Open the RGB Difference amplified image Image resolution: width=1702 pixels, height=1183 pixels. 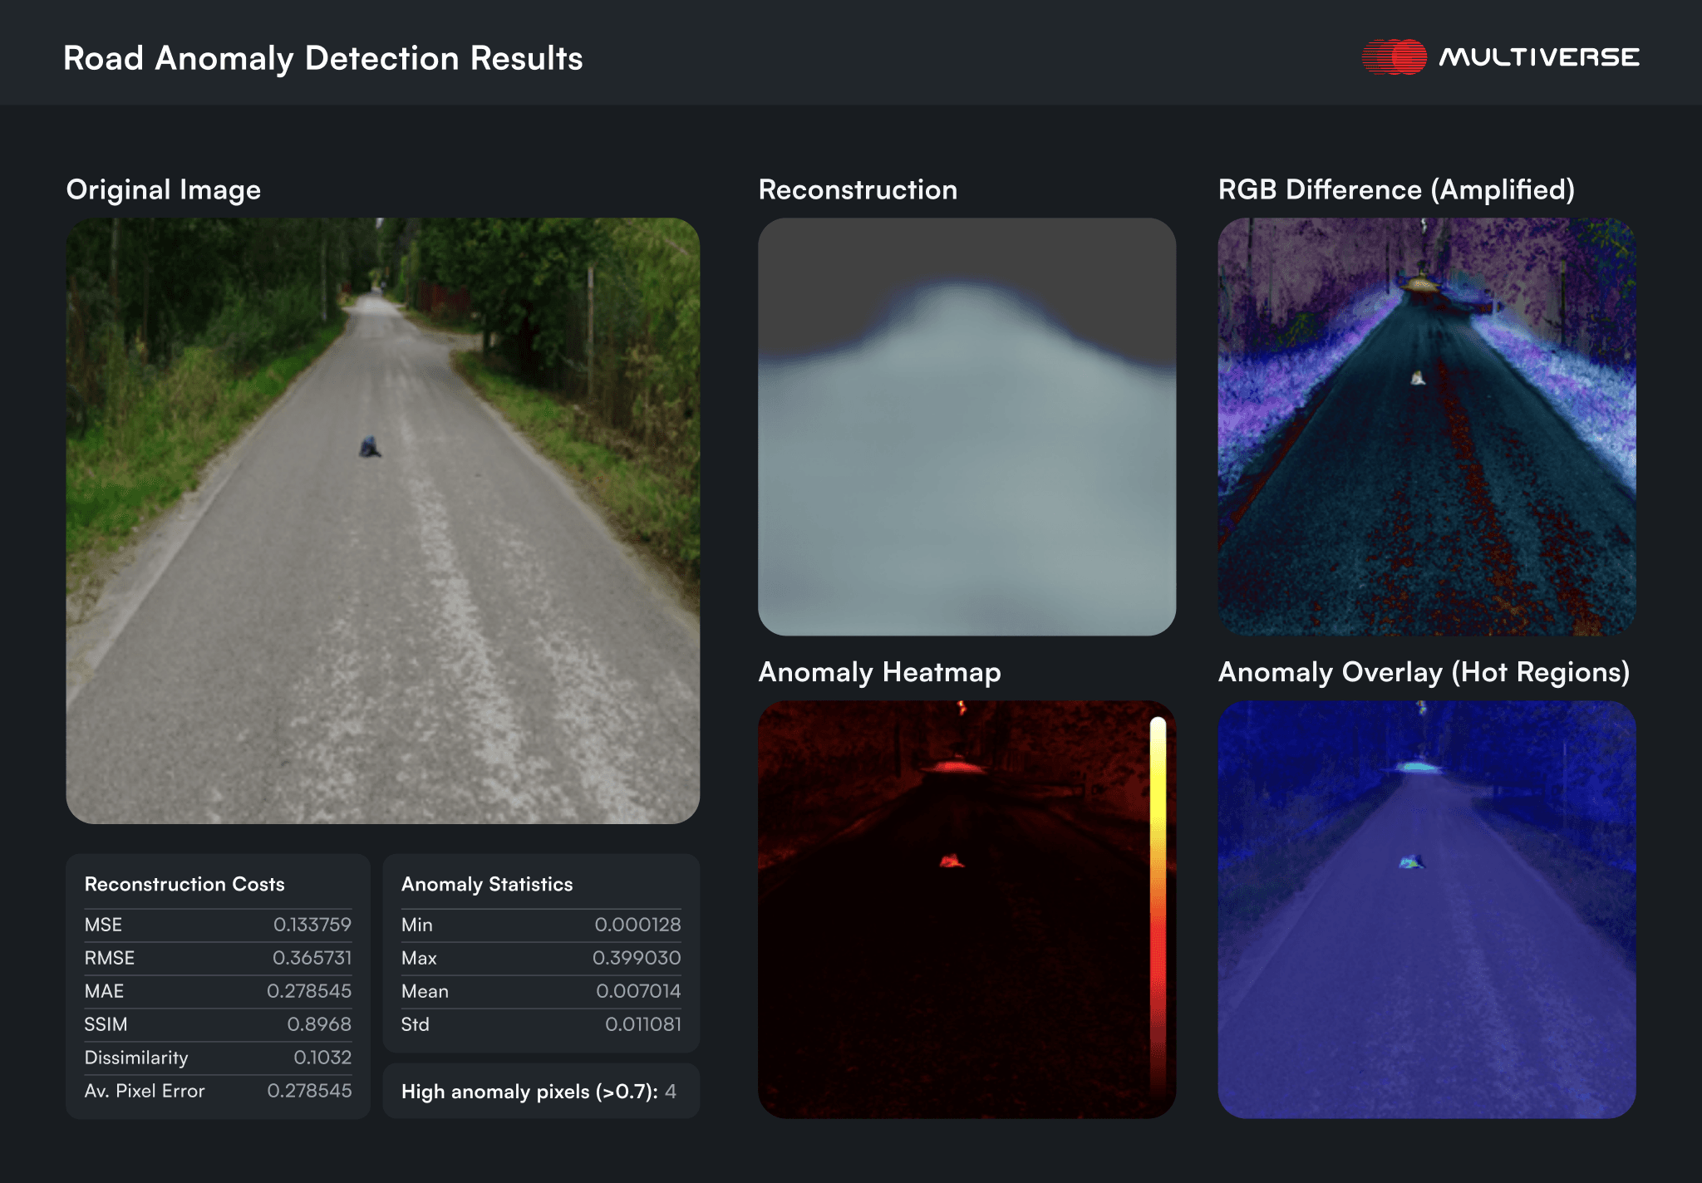(x=1426, y=426)
